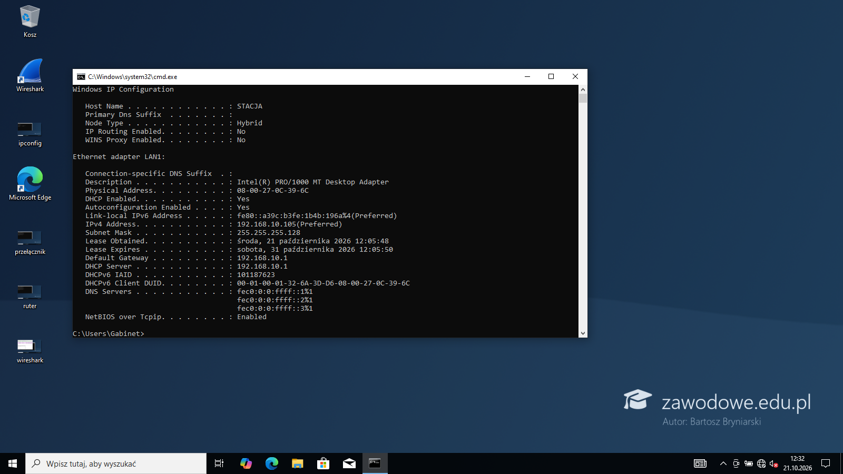Image resolution: width=843 pixels, height=474 pixels.
Task: Click the C:\Users\Gabinet> prompt line
Action: point(109,334)
